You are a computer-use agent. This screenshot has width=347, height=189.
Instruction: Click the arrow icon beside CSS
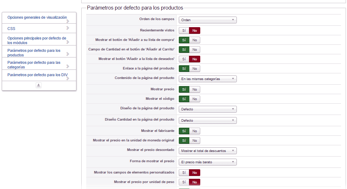point(68,28)
